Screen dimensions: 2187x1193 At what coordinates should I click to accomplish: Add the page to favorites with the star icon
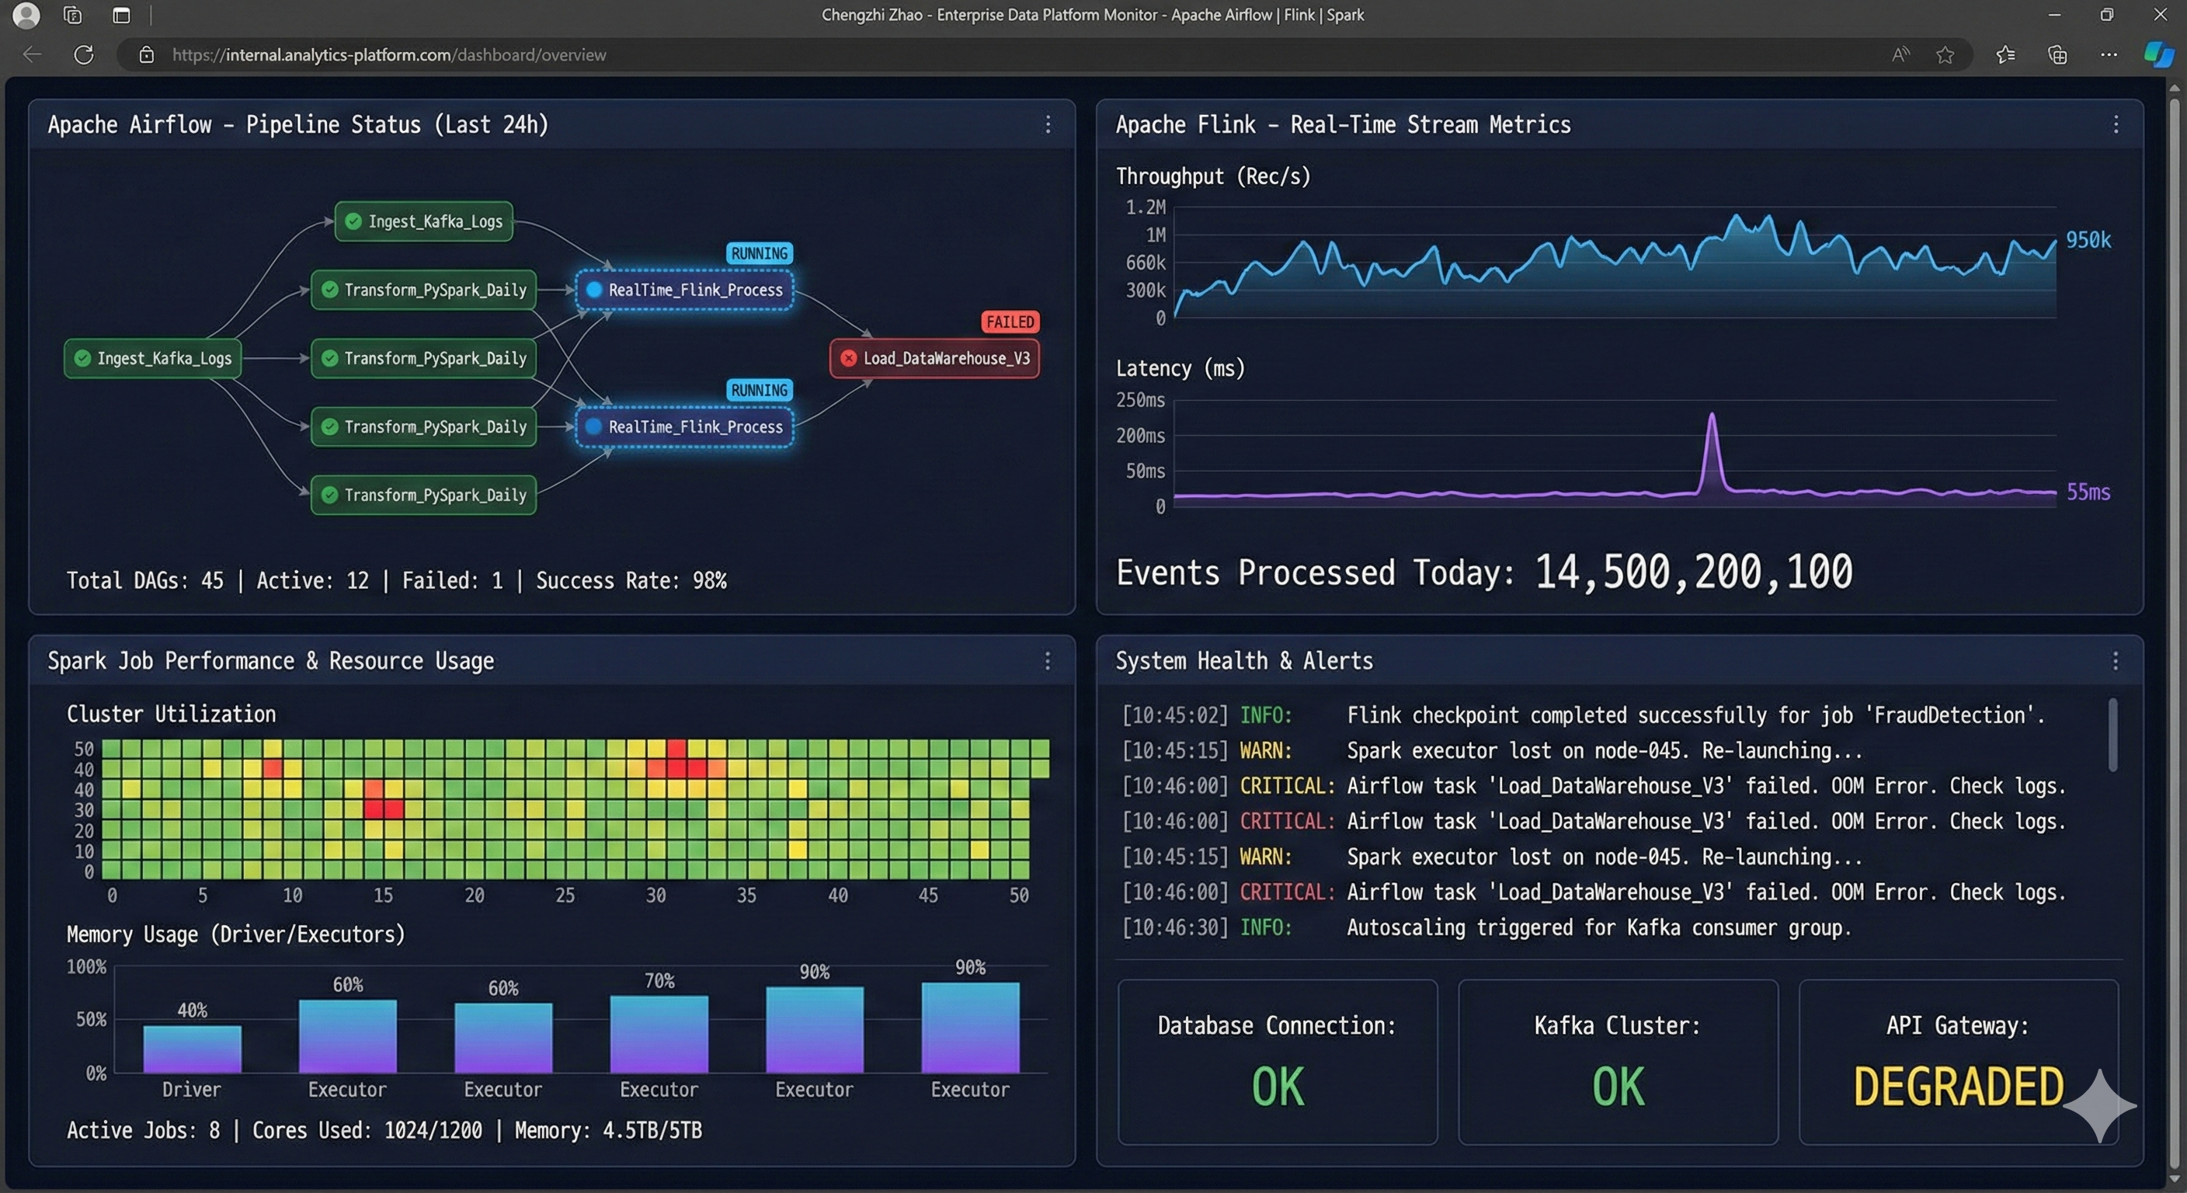click(x=1945, y=55)
